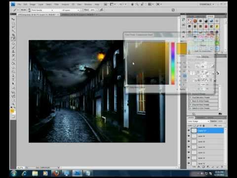Hide the highlighted top layer via eye icon
The image size is (237, 178).
pyautogui.click(x=189, y=131)
